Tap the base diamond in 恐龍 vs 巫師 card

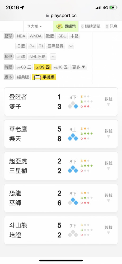73,201
